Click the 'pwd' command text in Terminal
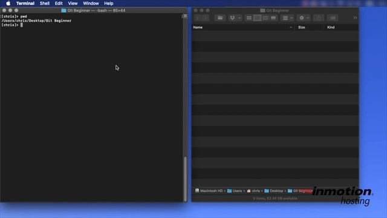This screenshot has width=387, height=218. coord(24,16)
